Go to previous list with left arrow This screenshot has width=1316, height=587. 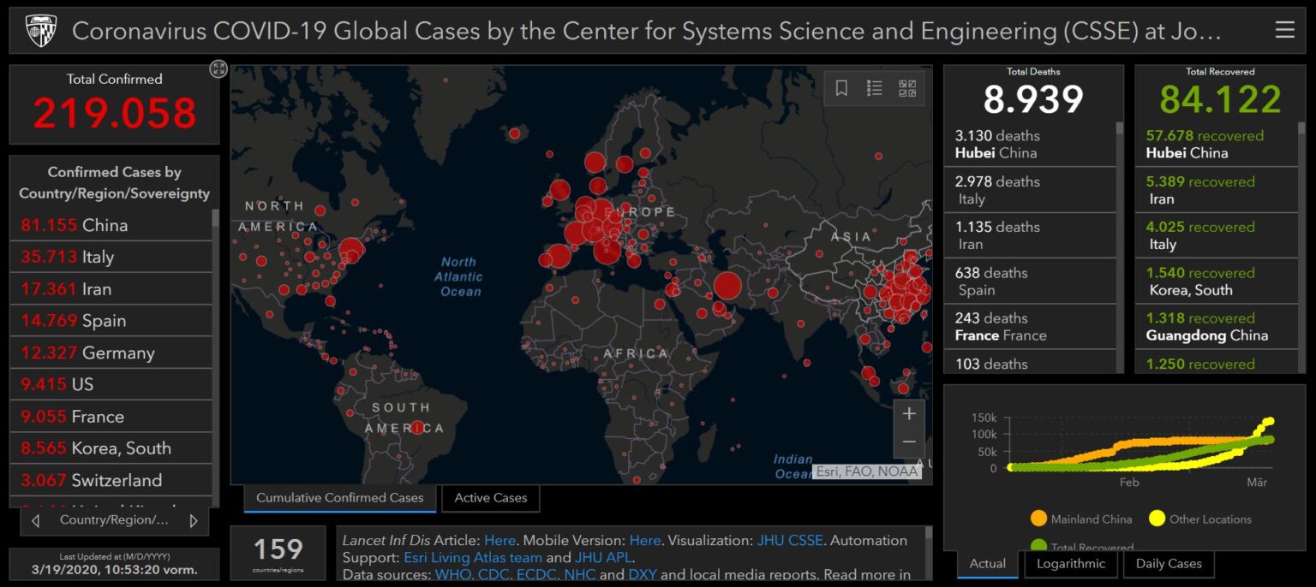pyautogui.click(x=36, y=520)
